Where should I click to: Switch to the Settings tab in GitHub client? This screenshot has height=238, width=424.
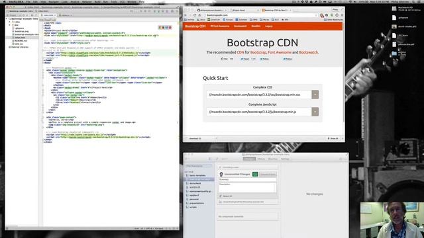285,159
